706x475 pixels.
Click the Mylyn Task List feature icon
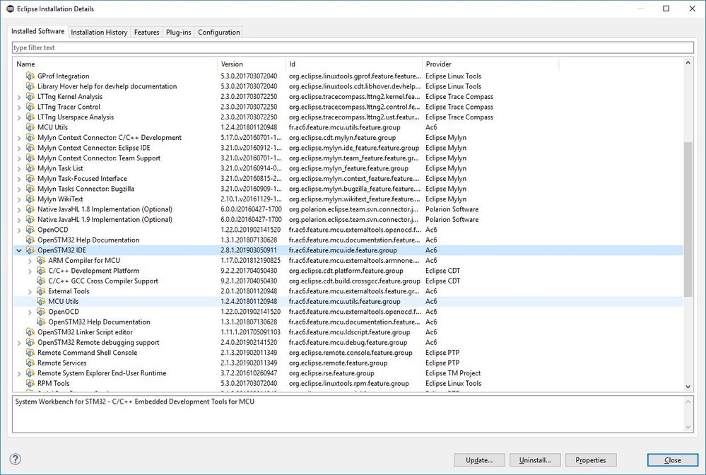click(30, 168)
